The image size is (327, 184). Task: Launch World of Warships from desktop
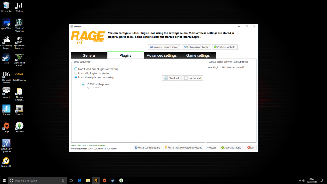(x=19, y=25)
